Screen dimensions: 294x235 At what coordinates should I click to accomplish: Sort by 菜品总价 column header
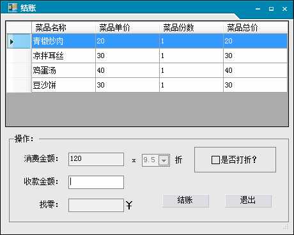pos(256,27)
